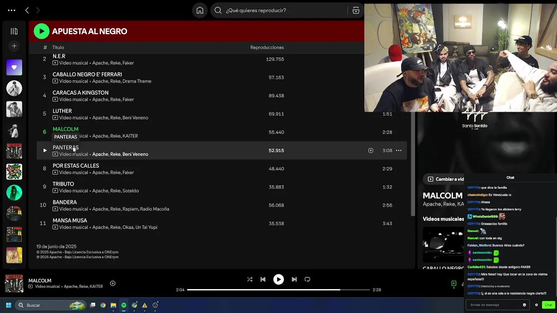The height and width of the screenshot is (313, 557).
Task: Add MALCOLM to Liked Songs from now-playing bar
Action: click(113, 283)
